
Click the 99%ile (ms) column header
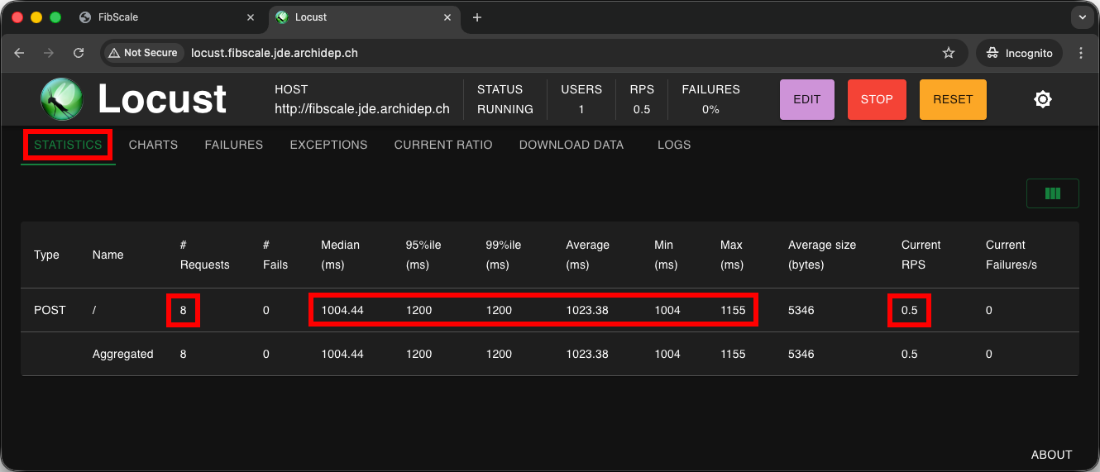[x=504, y=255]
